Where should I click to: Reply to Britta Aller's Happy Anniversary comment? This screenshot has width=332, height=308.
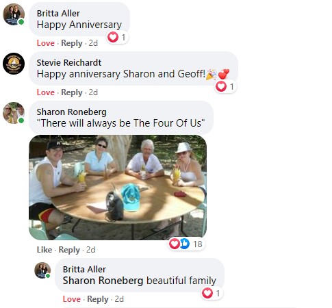tap(72, 43)
